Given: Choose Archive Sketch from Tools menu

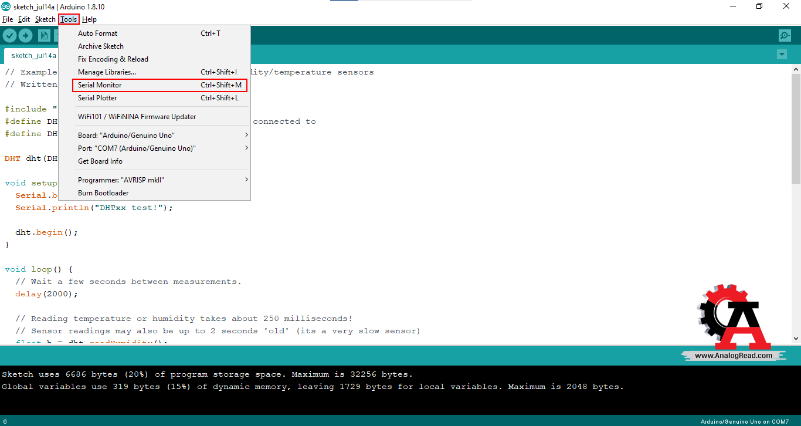Looking at the screenshot, I should point(154,46).
